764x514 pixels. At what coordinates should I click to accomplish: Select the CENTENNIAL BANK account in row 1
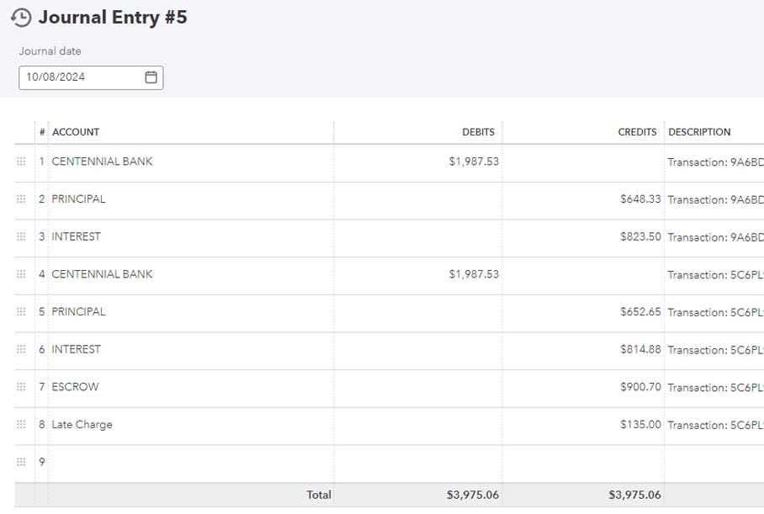coord(103,162)
